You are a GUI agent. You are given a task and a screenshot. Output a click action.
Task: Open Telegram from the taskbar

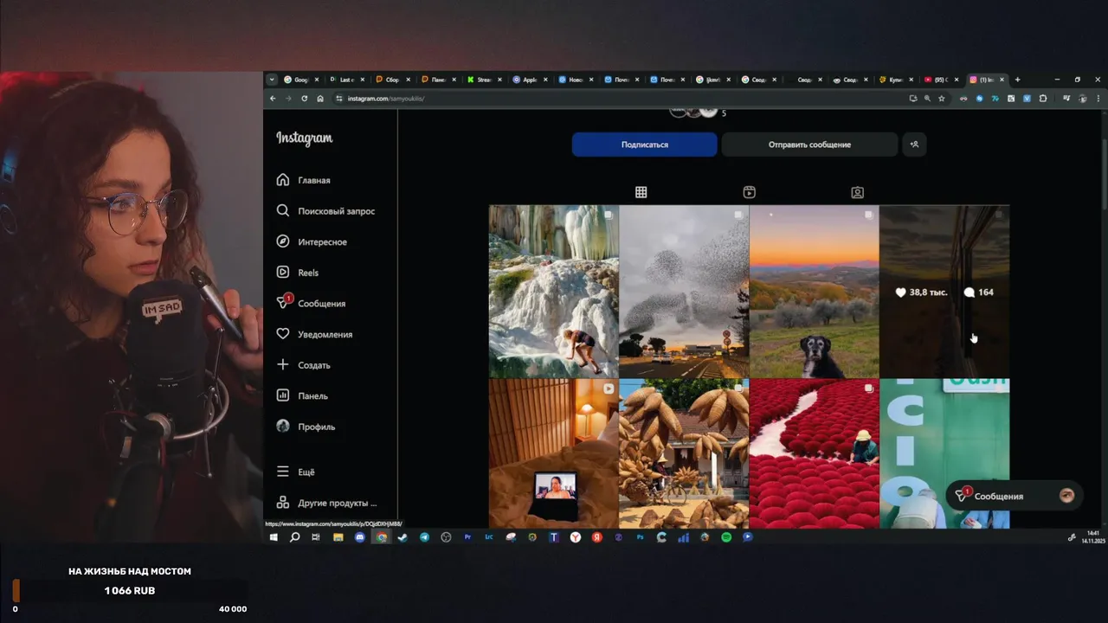point(424,537)
